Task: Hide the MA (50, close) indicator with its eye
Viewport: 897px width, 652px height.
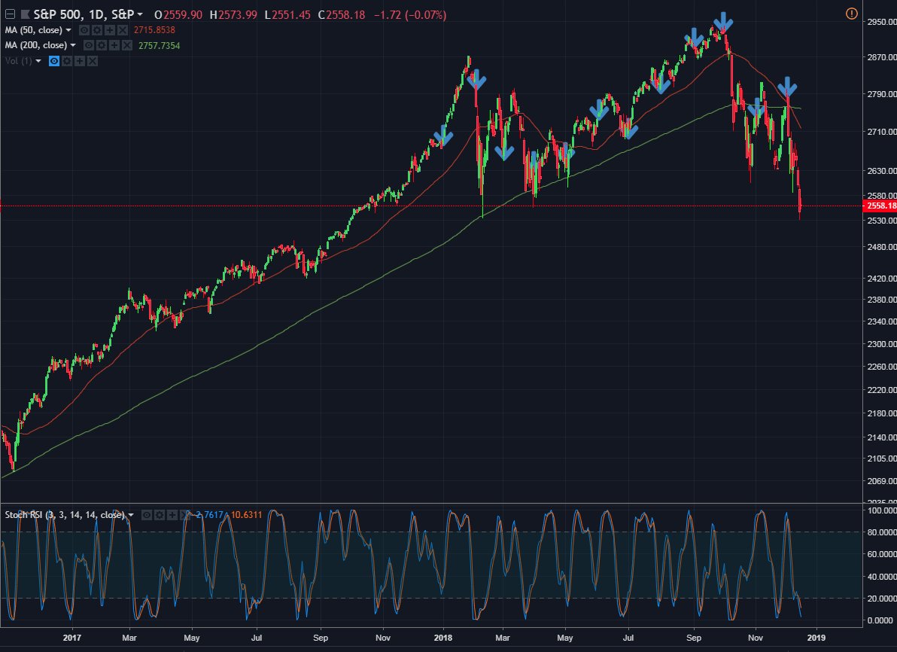Action: (x=84, y=30)
